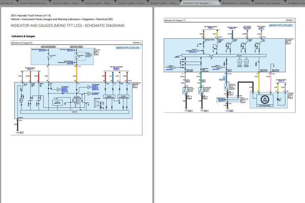Open the Exterior Lights - Back... tab

pyautogui.click(x=99, y=3)
